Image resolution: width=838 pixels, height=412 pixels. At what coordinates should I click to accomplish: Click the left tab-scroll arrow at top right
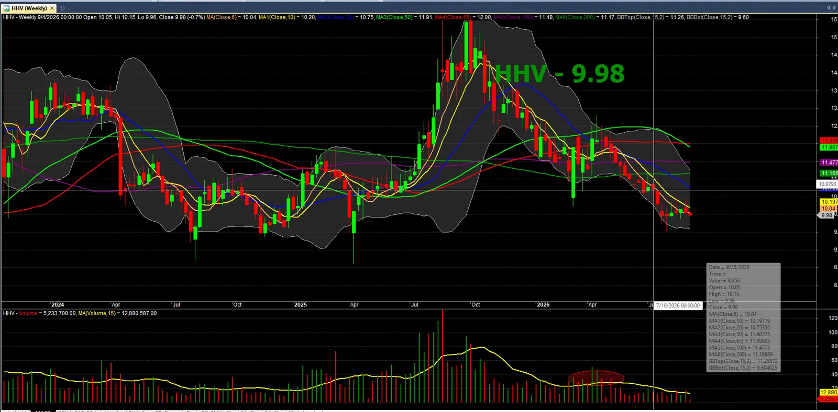(828, 8)
